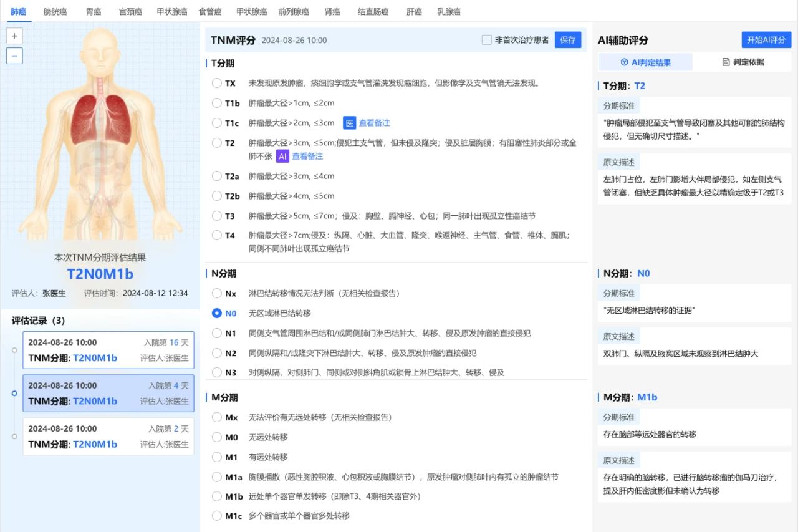The width and height of the screenshot is (798, 532).
Task: Select the AI判定结果 tab
Action: pos(645,62)
